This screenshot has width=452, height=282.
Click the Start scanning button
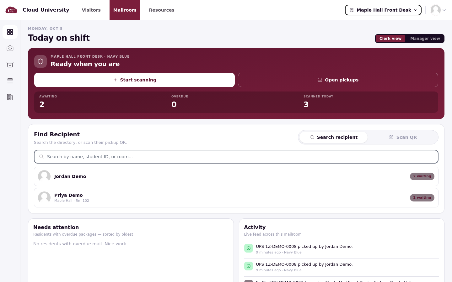point(134,80)
